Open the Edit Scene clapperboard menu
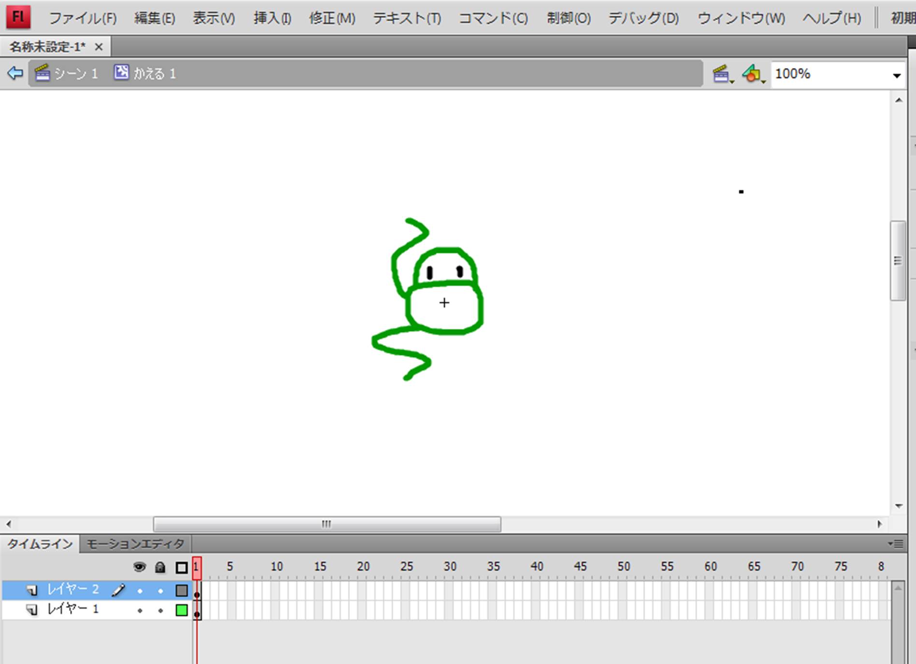This screenshot has width=916, height=664. pos(722,74)
